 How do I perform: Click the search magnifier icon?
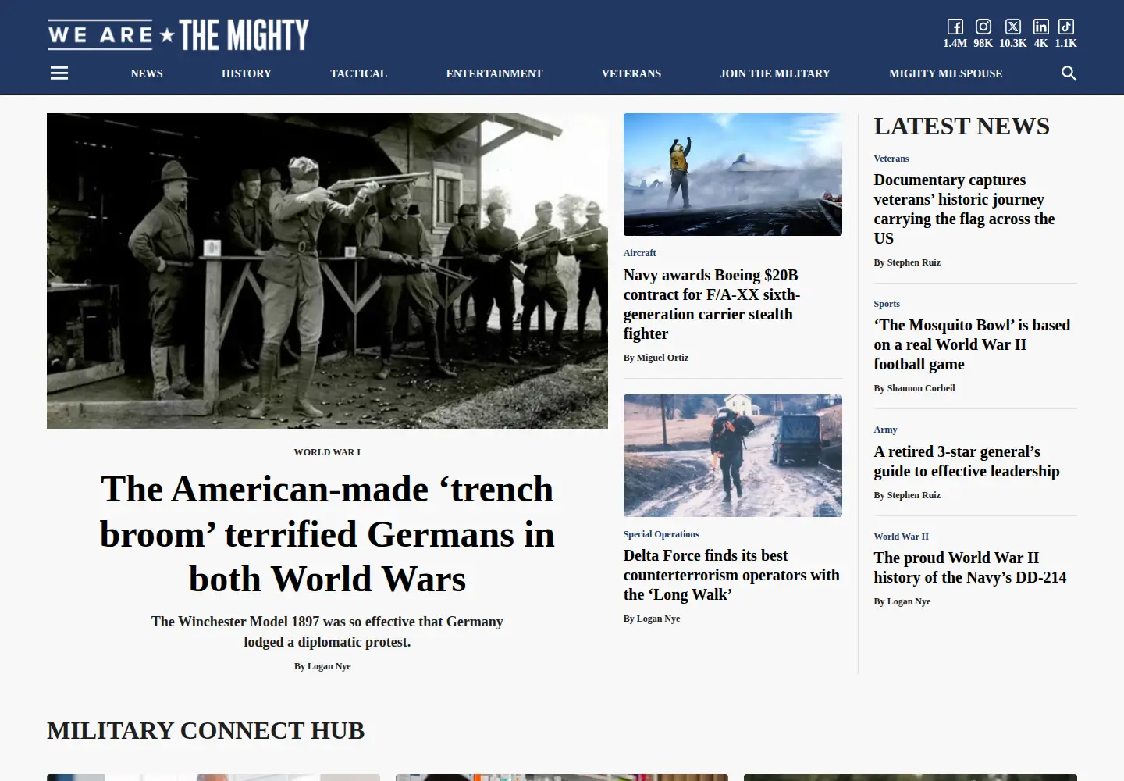[1069, 73]
